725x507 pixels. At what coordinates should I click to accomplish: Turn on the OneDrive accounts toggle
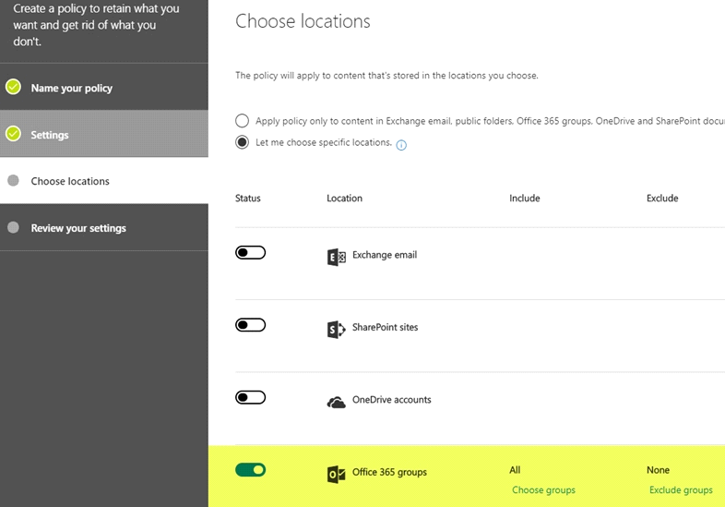coord(250,397)
